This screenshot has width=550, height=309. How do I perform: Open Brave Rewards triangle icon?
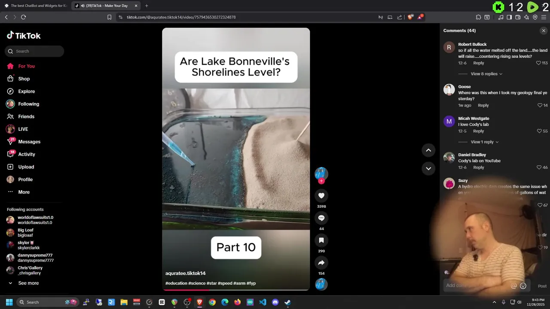(x=421, y=17)
